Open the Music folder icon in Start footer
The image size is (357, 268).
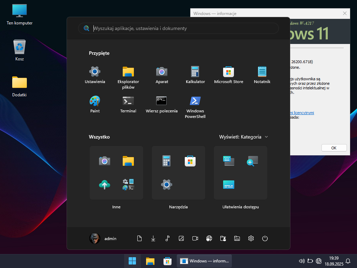(x=167, y=238)
